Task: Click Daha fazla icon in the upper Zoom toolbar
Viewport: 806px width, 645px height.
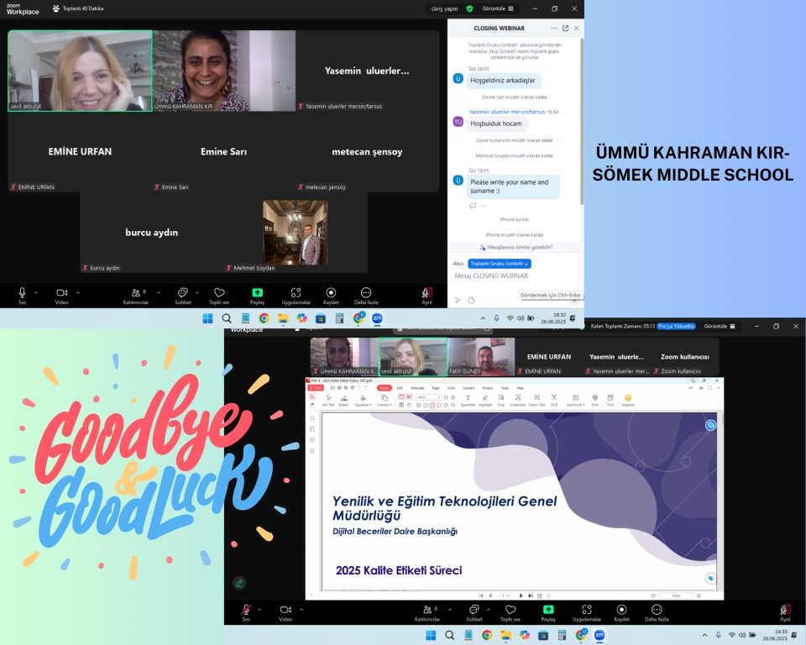Action: pos(365,293)
